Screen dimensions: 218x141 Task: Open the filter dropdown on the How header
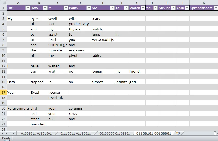point(45,8)
